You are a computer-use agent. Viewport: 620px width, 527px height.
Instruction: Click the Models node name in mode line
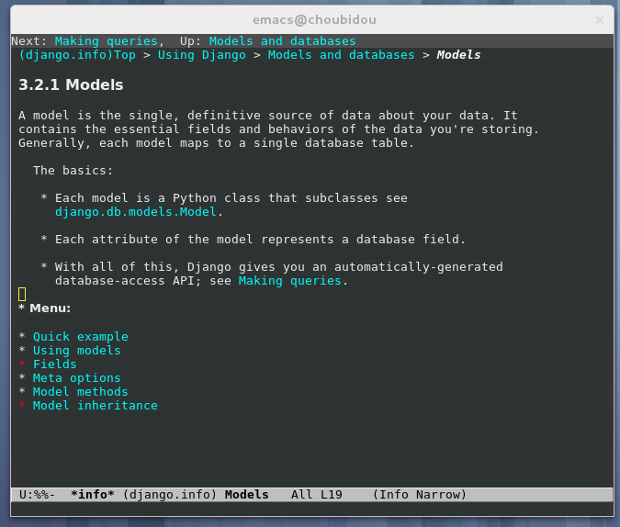point(247,495)
